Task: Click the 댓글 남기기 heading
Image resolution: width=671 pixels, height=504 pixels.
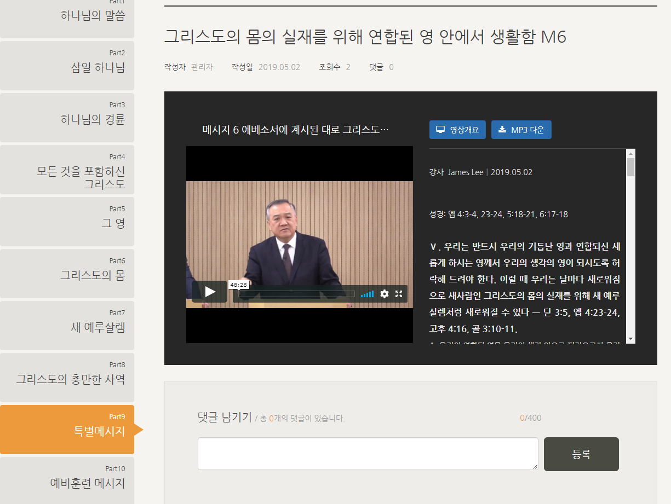Action: coord(225,418)
